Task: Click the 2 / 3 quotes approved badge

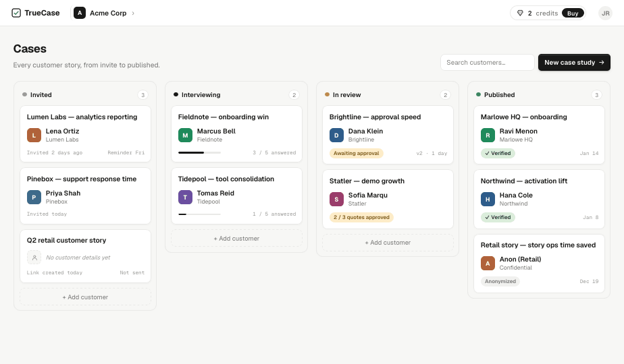Action: coord(361,217)
